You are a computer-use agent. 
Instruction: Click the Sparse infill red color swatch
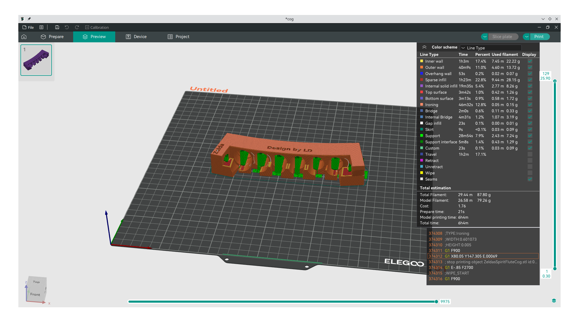pyautogui.click(x=422, y=80)
